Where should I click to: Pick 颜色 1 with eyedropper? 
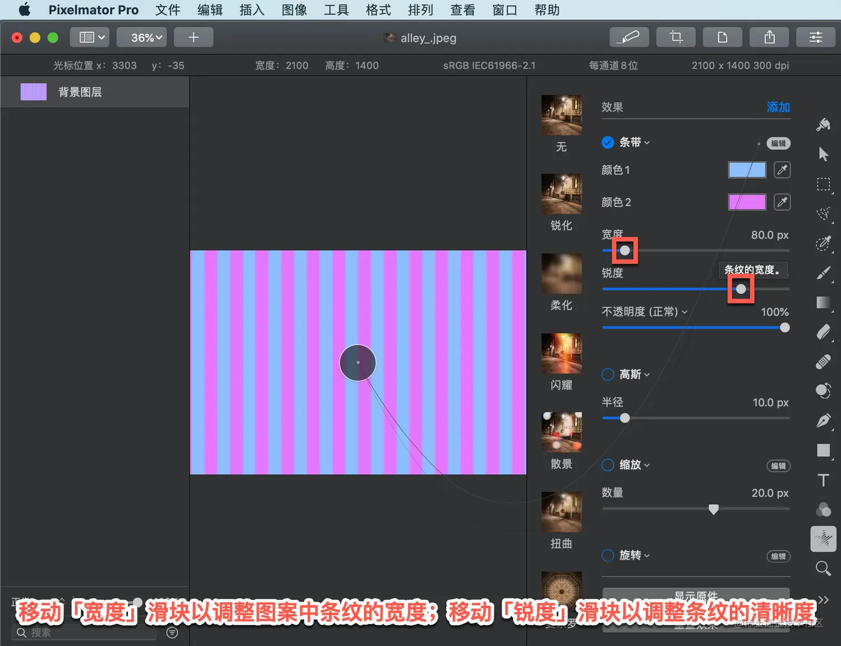tap(782, 170)
